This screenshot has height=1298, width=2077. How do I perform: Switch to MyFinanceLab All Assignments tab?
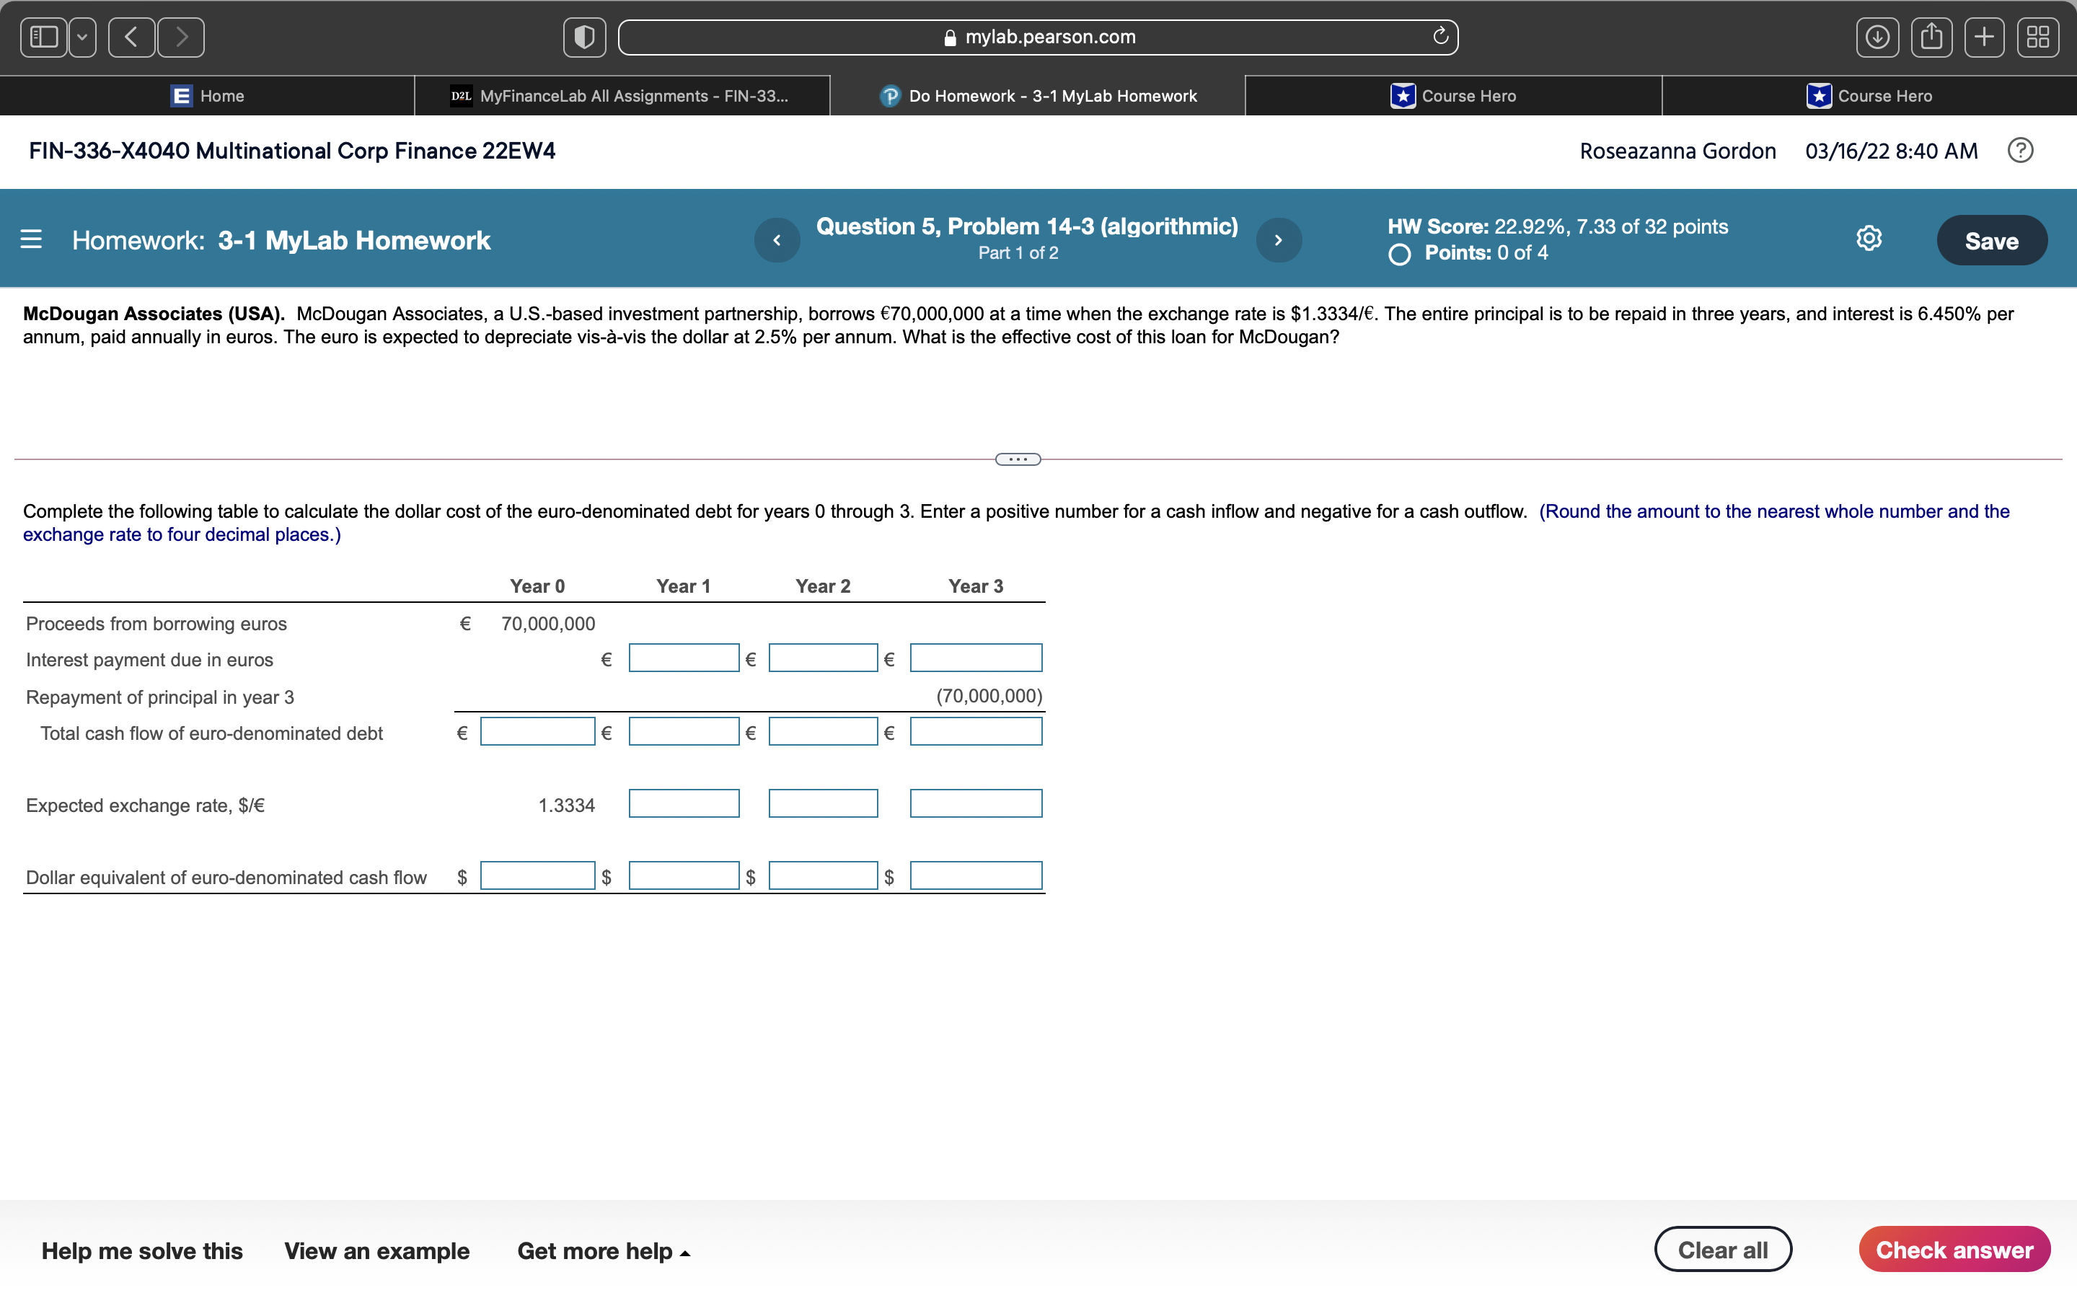tap(622, 96)
